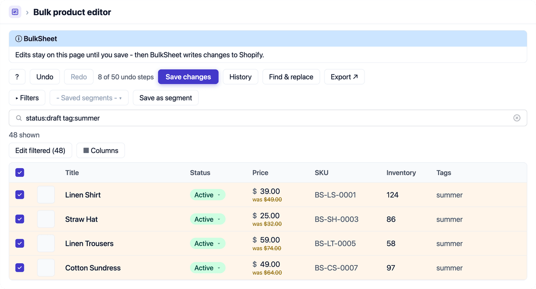Screen dimensions: 536x289
Task: Open Find & replace
Action: coord(291,77)
